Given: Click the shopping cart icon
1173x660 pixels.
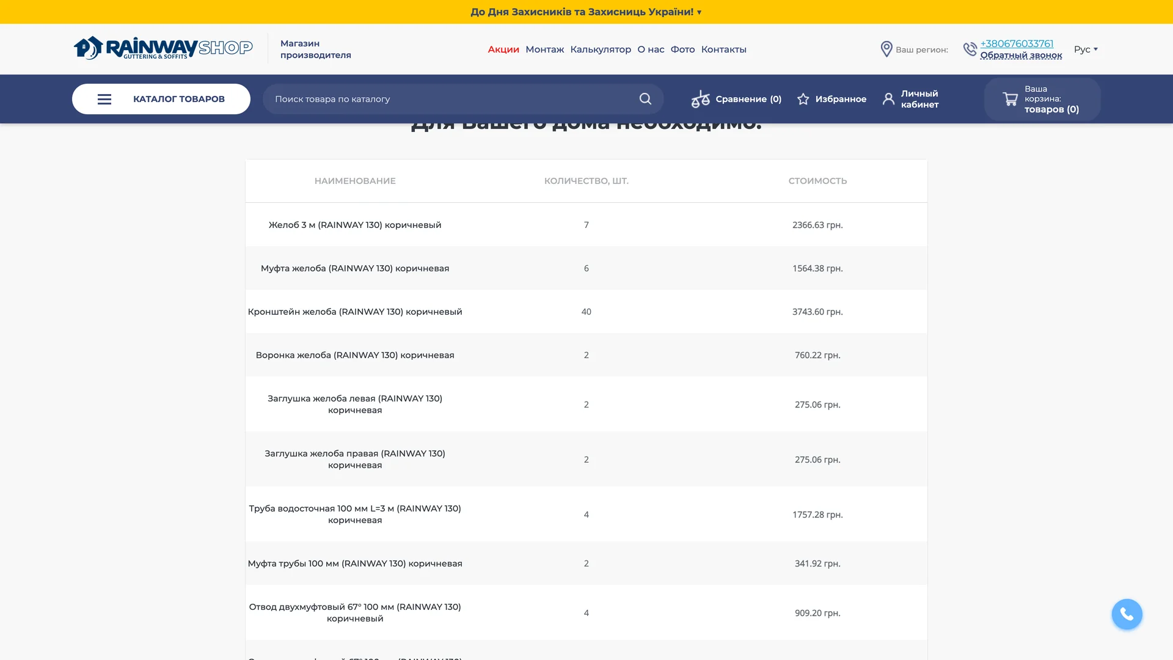Looking at the screenshot, I should click(1010, 99).
